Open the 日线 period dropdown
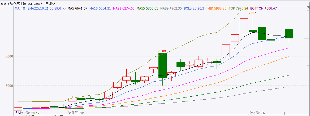This screenshot has height=116, width=310. 50,4
